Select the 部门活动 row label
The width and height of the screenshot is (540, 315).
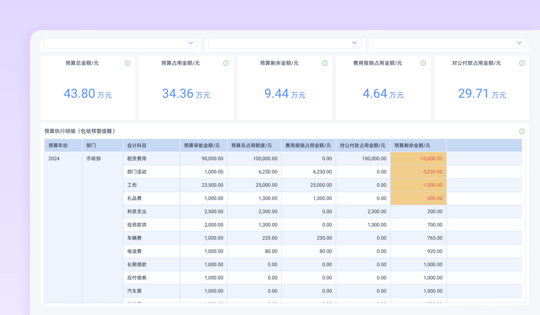tap(137, 172)
